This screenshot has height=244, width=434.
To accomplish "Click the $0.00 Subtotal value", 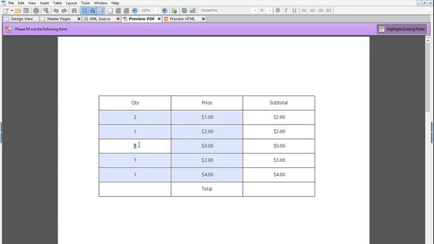I will [x=279, y=146].
